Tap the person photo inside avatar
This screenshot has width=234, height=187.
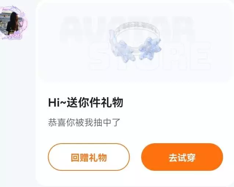(11, 23)
